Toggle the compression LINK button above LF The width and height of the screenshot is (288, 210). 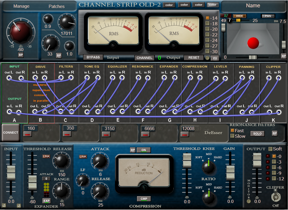tap(83, 157)
